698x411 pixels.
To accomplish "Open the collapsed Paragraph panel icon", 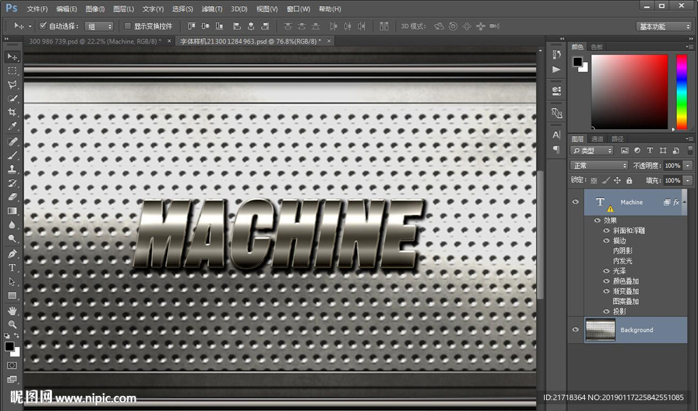I will point(556,149).
